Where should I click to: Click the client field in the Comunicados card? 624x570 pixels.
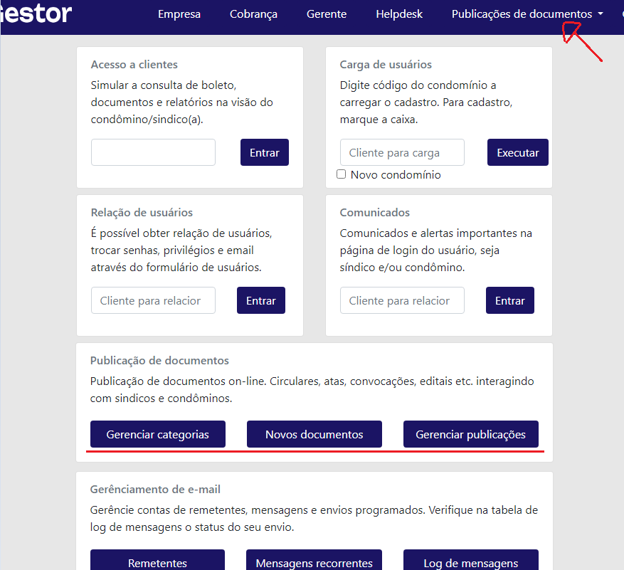click(x=401, y=300)
